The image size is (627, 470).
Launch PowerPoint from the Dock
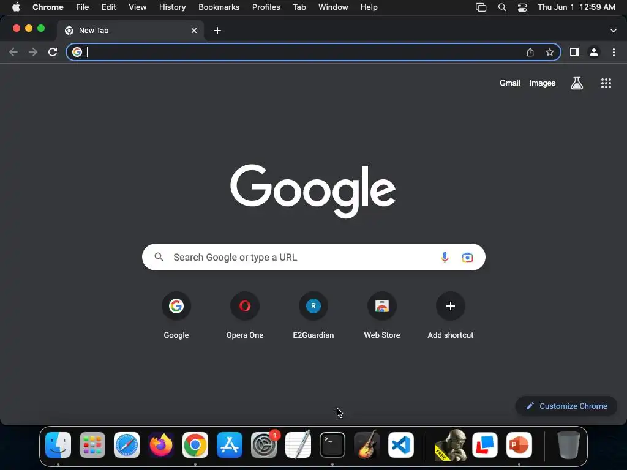519,445
